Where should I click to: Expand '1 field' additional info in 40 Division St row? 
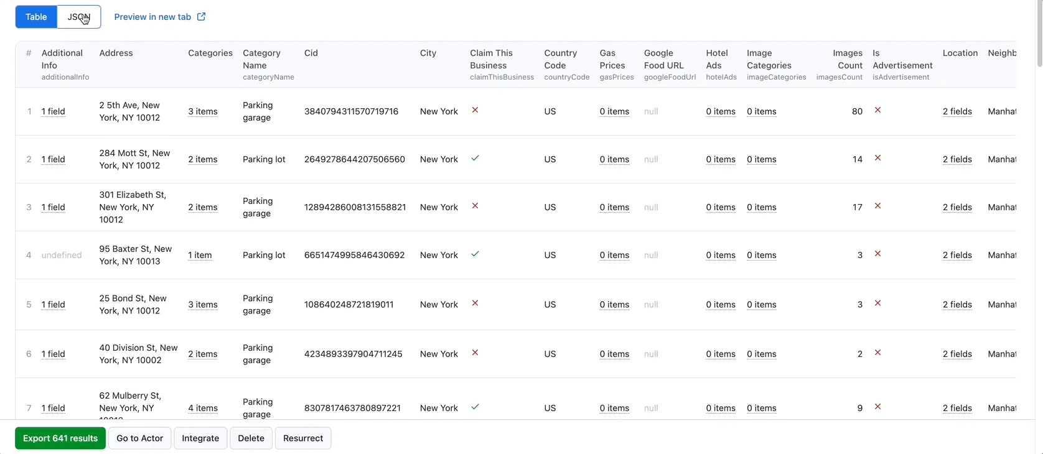pos(54,354)
